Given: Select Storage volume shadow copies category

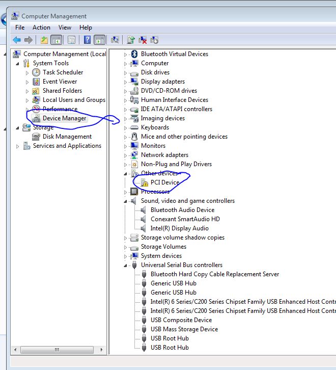Looking at the screenshot, I should coord(182,237).
